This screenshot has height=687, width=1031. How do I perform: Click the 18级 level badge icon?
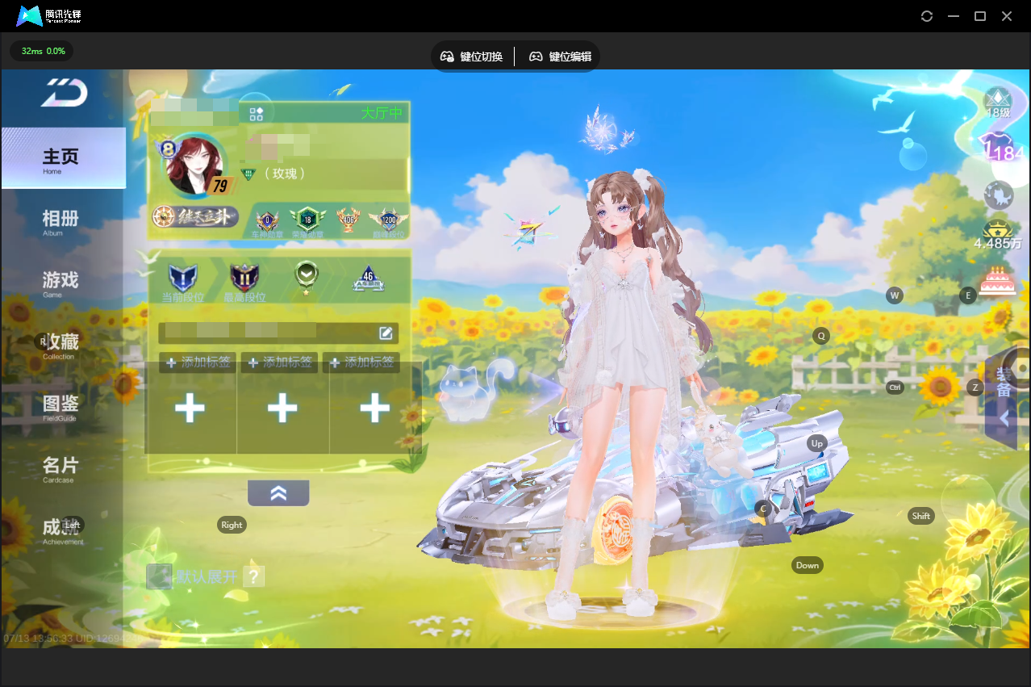999,103
